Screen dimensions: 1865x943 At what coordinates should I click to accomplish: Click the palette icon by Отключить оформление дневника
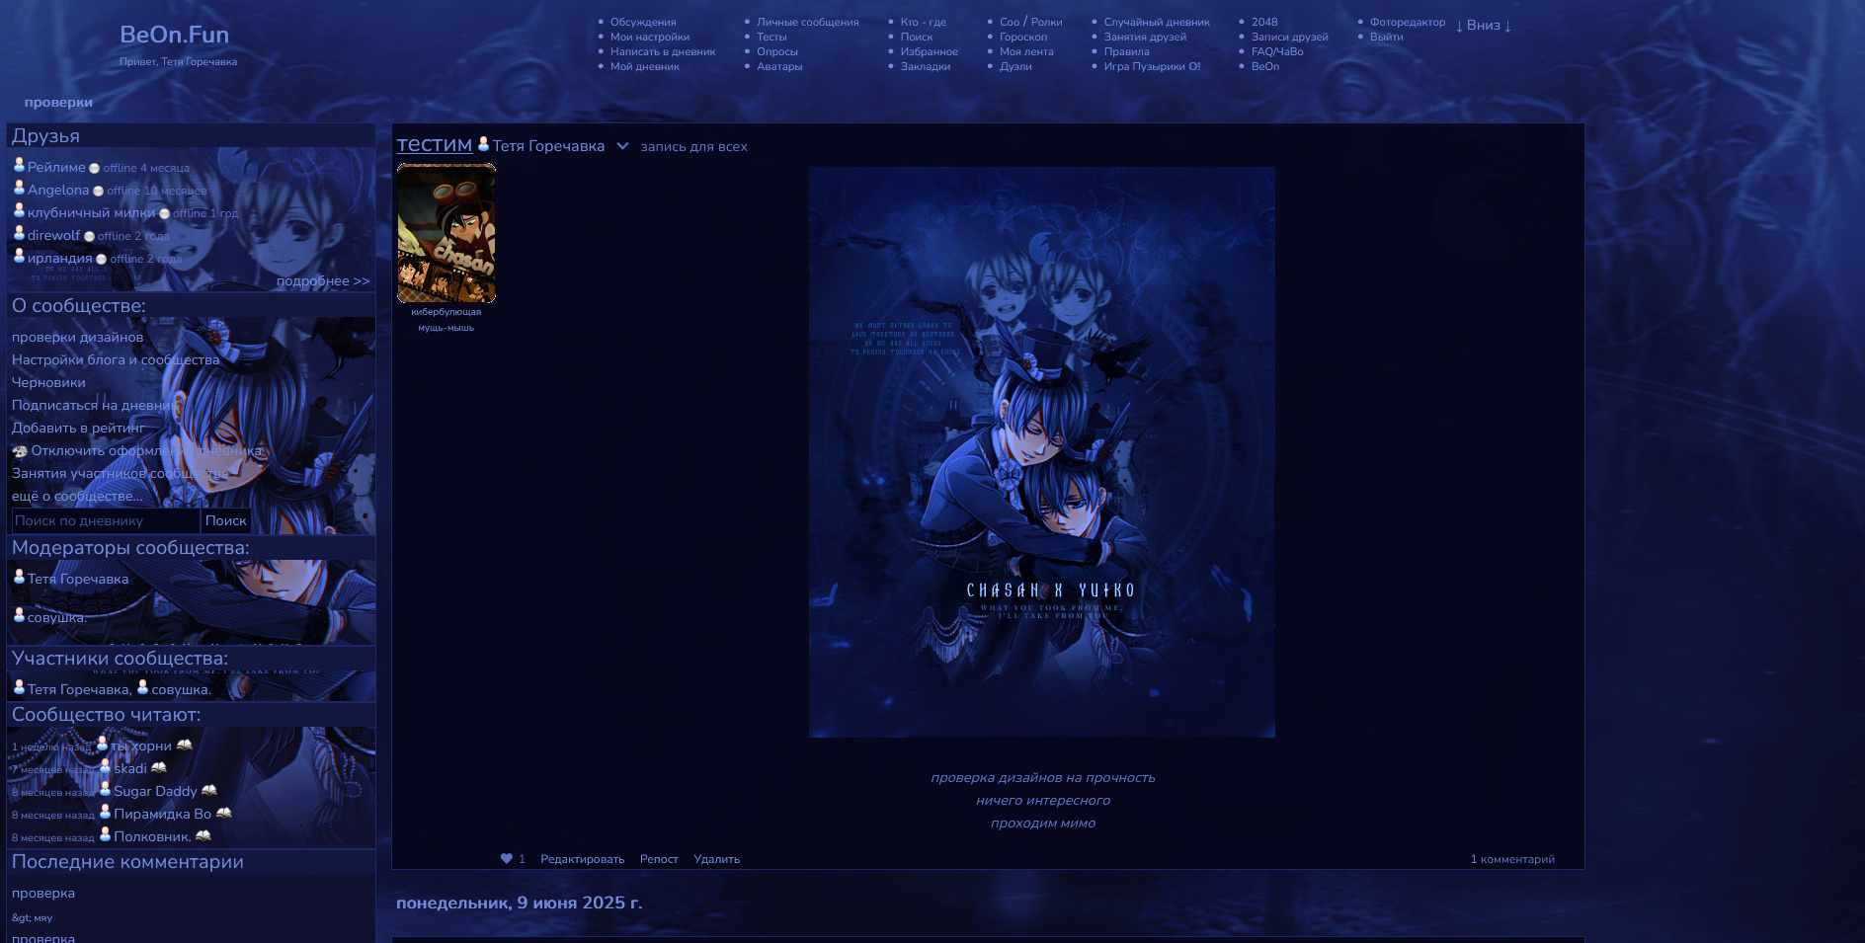coord(20,451)
